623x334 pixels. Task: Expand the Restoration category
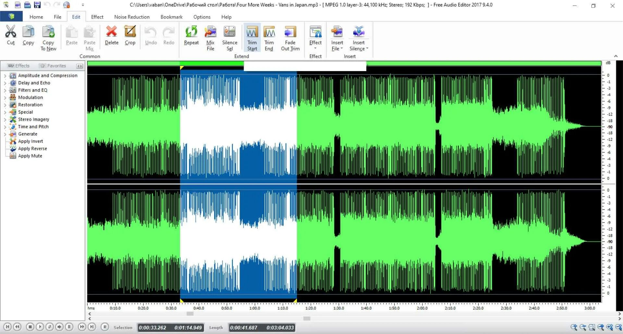(5, 105)
